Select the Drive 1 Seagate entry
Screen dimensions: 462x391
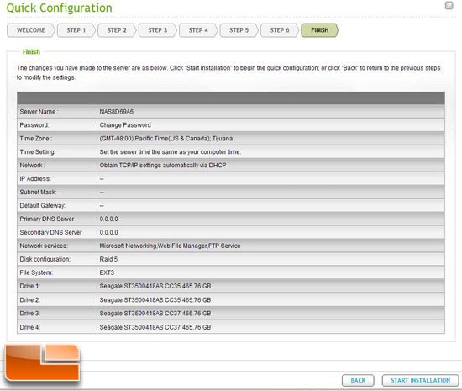tap(155, 286)
